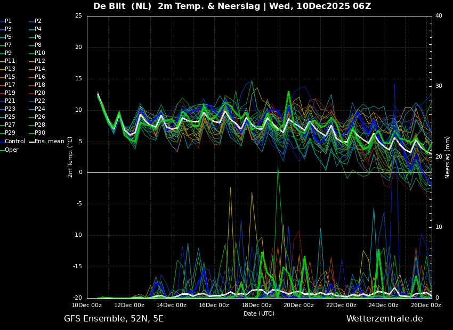This screenshot has width=453, height=330.
Task: Click the Date (UTC) axis label
Action: pyautogui.click(x=259, y=313)
